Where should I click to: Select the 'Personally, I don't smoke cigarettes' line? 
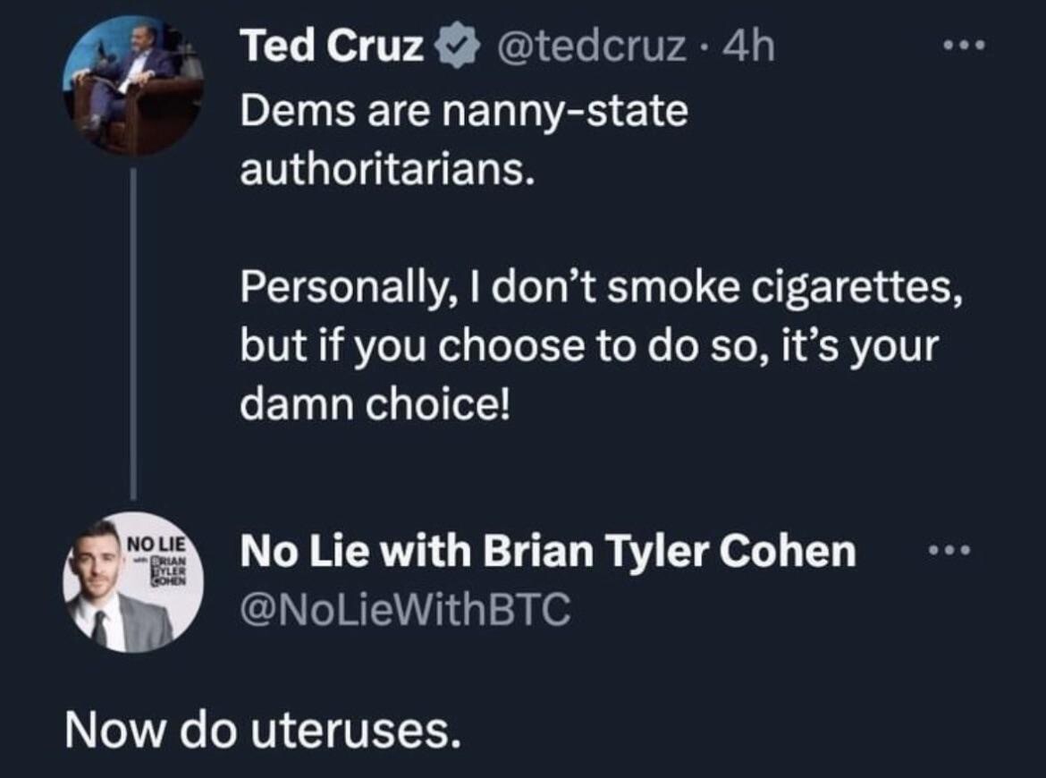[601, 288]
